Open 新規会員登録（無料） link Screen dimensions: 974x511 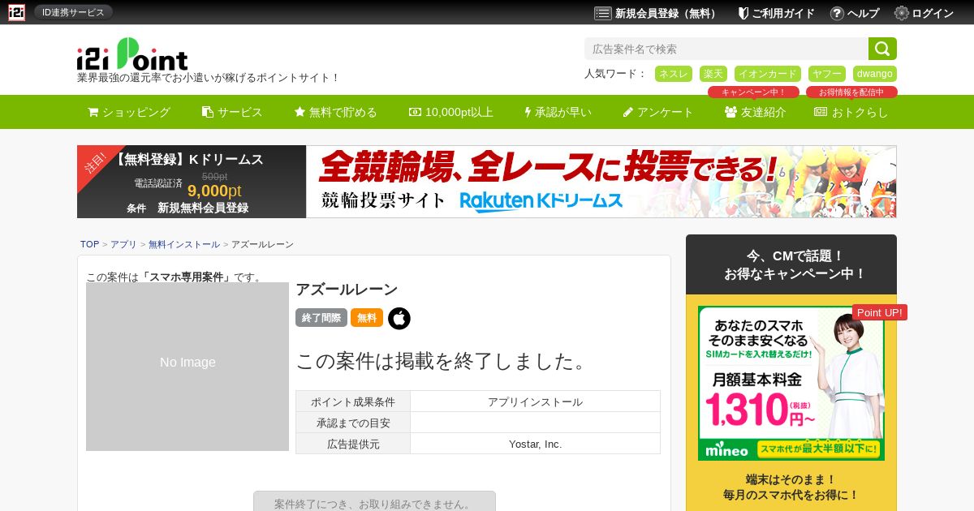click(x=667, y=13)
